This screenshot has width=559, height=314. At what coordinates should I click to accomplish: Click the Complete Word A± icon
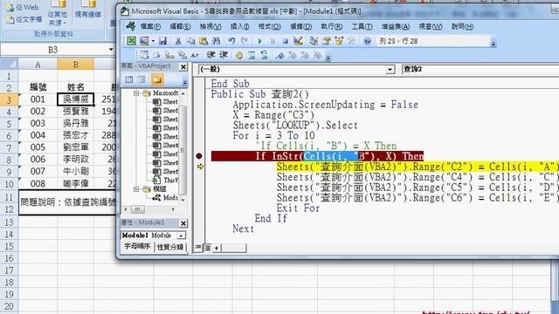pyautogui.click(x=195, y=55)
